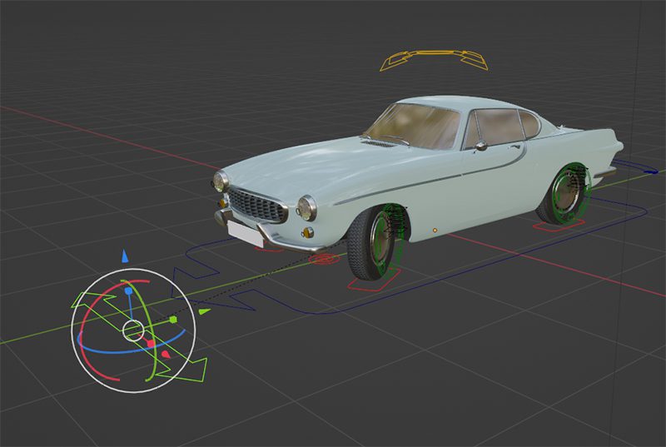
Task: Click the orange origin dot on the car door
Action: (435, 228)
